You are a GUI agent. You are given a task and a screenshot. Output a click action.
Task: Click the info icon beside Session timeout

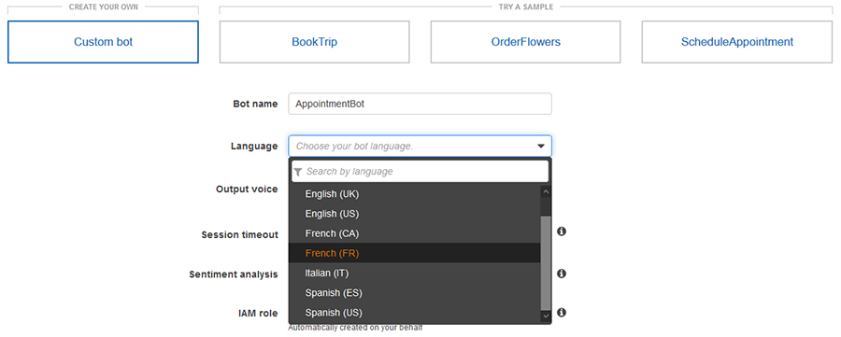pos(562,232)
